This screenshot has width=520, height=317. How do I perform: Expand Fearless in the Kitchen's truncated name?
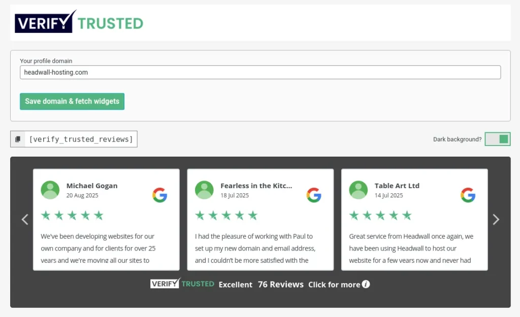[x=256, y=186]
